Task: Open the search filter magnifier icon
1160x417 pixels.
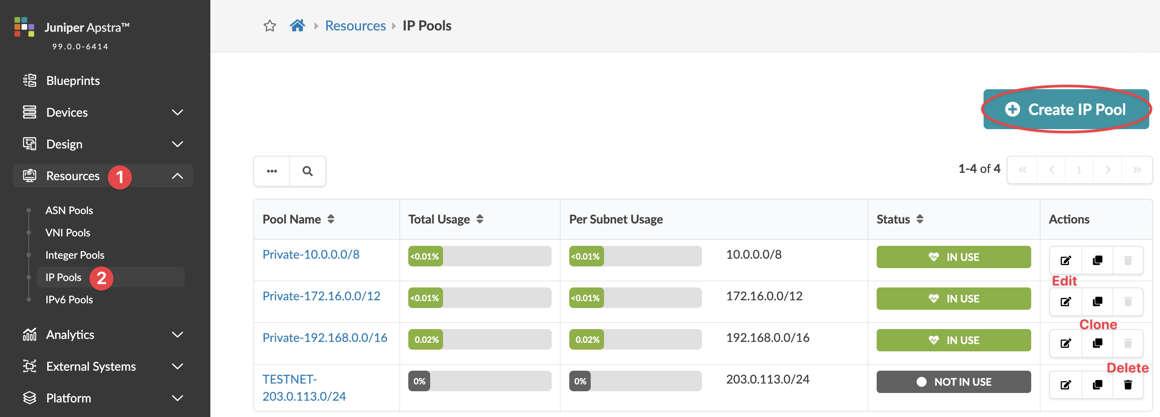Action: pos(307,171)
